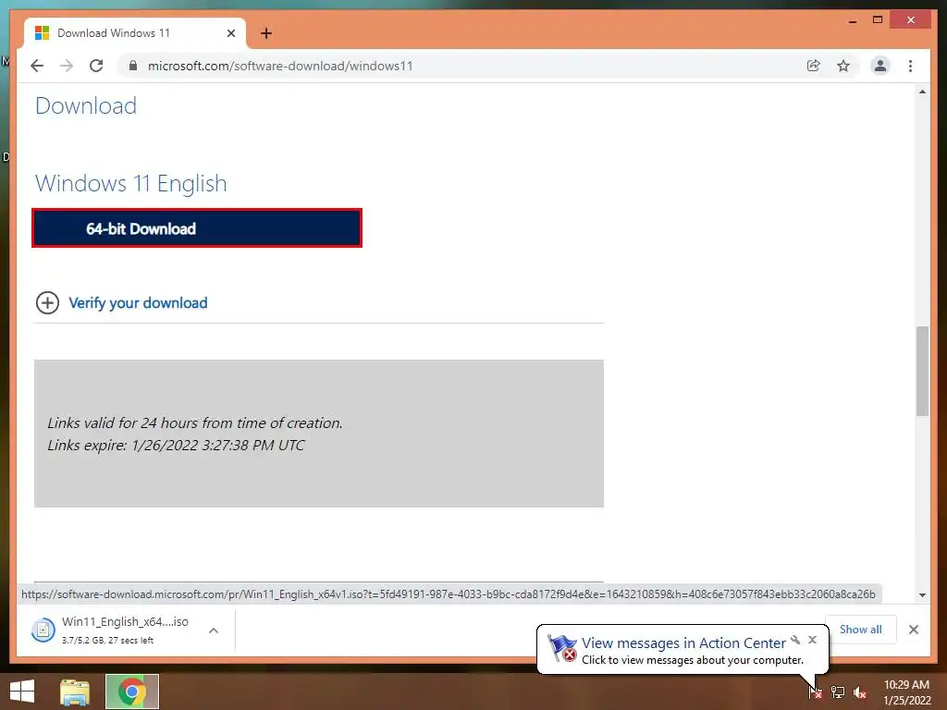Click the Action Center flag tray icon
Viewport: 947px width, 710px height.
pos(815,692)
